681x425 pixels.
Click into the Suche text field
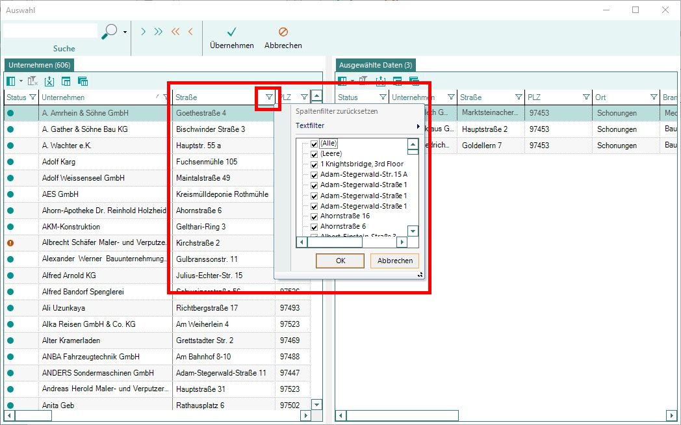50,31
